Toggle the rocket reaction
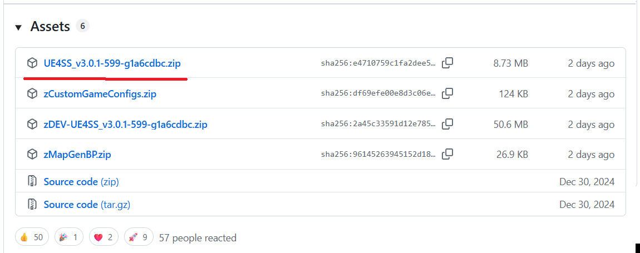 (x=138, y=237)
